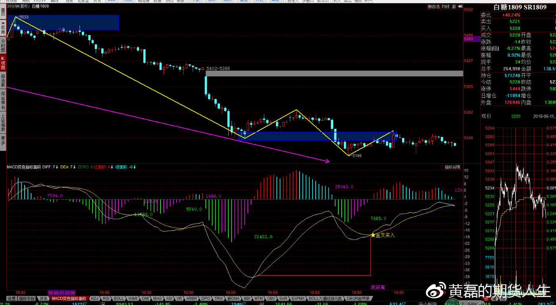Screen dimensions: 556x305
Task: Click the 删自选 button above the chart
Action: coord(434,6)
